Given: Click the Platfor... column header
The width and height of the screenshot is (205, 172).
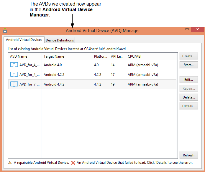Looking at the screenshot, I should pos(101,56).
